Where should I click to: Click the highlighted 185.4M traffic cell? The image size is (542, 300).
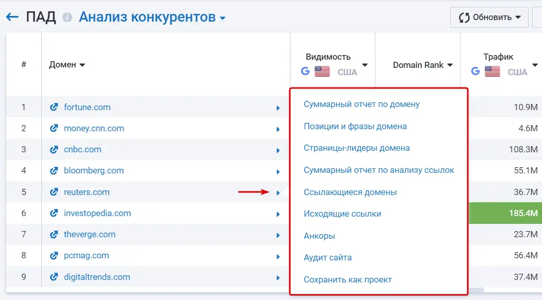(x=505, y=213)
